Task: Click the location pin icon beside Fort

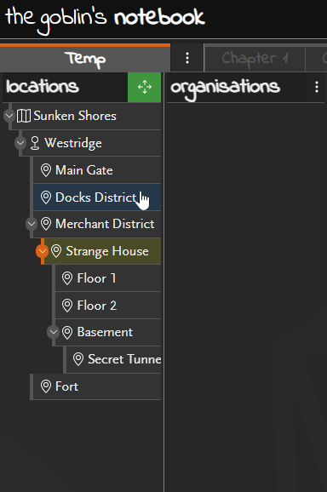Action: pyautogui.click(x=46, y=386)
